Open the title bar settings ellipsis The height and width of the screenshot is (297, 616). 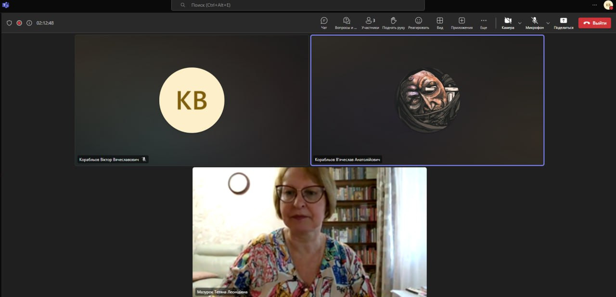(595, 5)
